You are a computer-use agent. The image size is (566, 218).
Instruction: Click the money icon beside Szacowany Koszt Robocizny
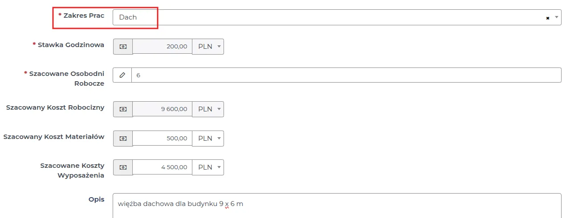(x=123, y=109)
